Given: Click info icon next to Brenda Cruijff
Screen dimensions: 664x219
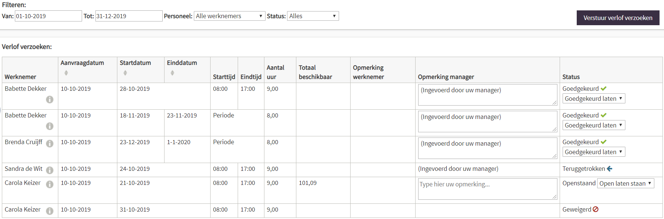Looking at the screenshot, I should [50, 144].
